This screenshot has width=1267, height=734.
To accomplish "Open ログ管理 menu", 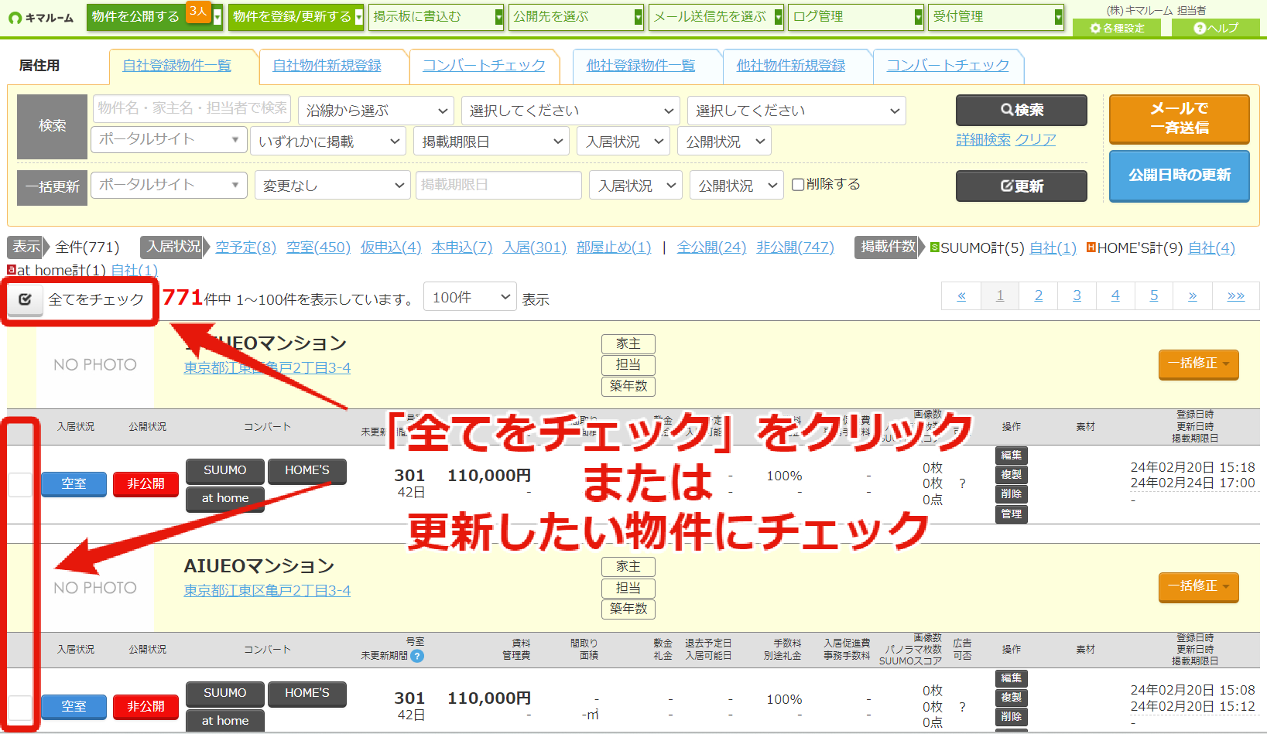I will coord(856,16).
